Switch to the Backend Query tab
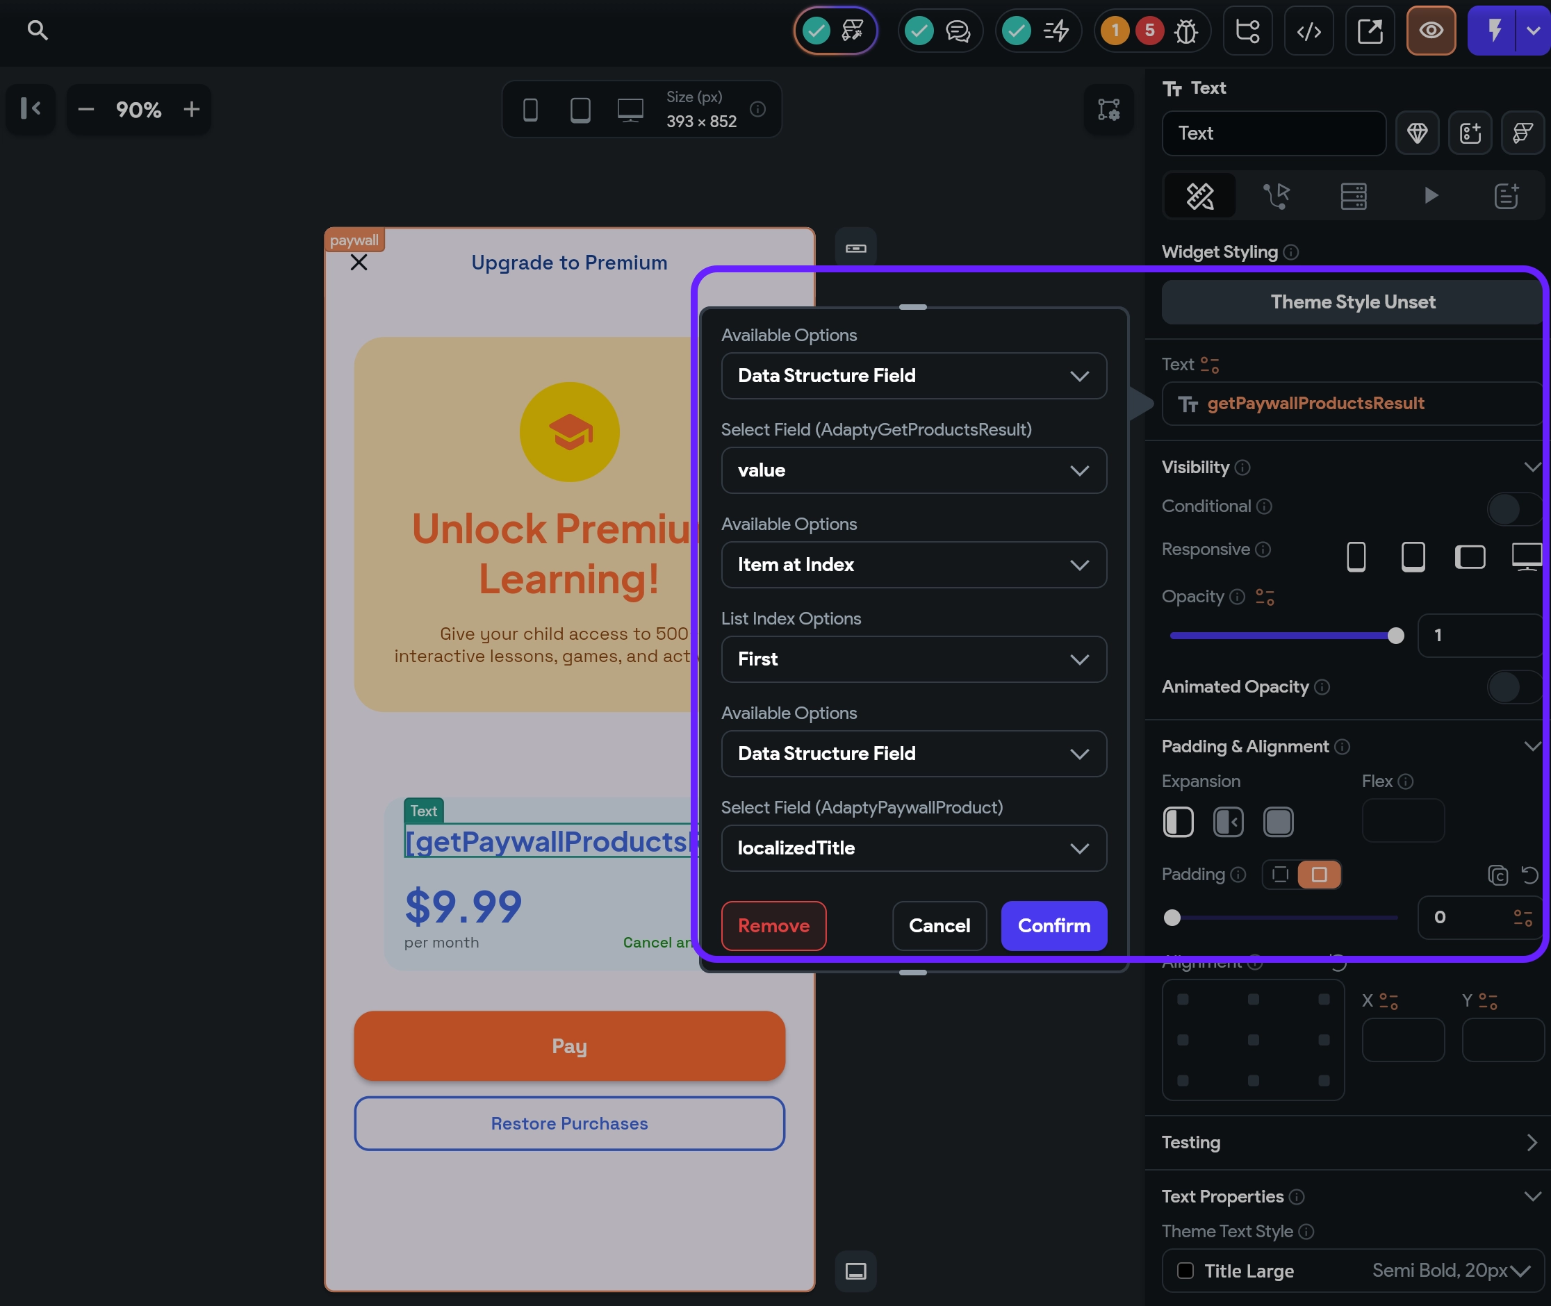 (x=1352, y=196)
